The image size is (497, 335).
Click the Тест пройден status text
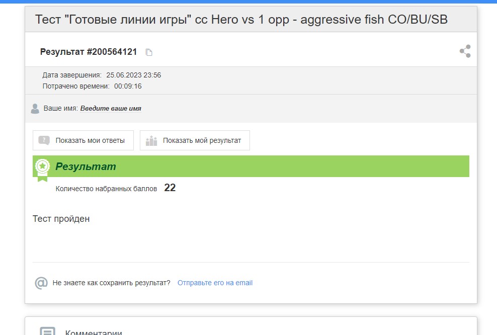(61, 219)
